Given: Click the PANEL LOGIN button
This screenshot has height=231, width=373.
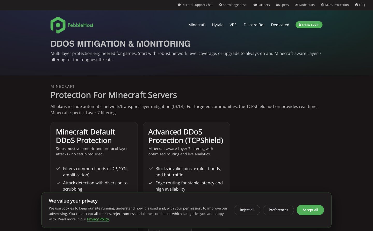Looking at the screenshot, I should pyautogui.click(x=309, y=25).
